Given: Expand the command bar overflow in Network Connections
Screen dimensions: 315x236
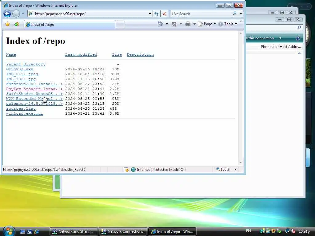Looking at the screenshot, I should (x=280, y=38).
